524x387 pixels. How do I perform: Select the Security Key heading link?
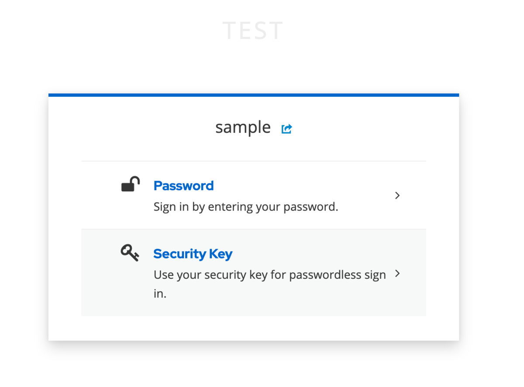pos(193,254)
